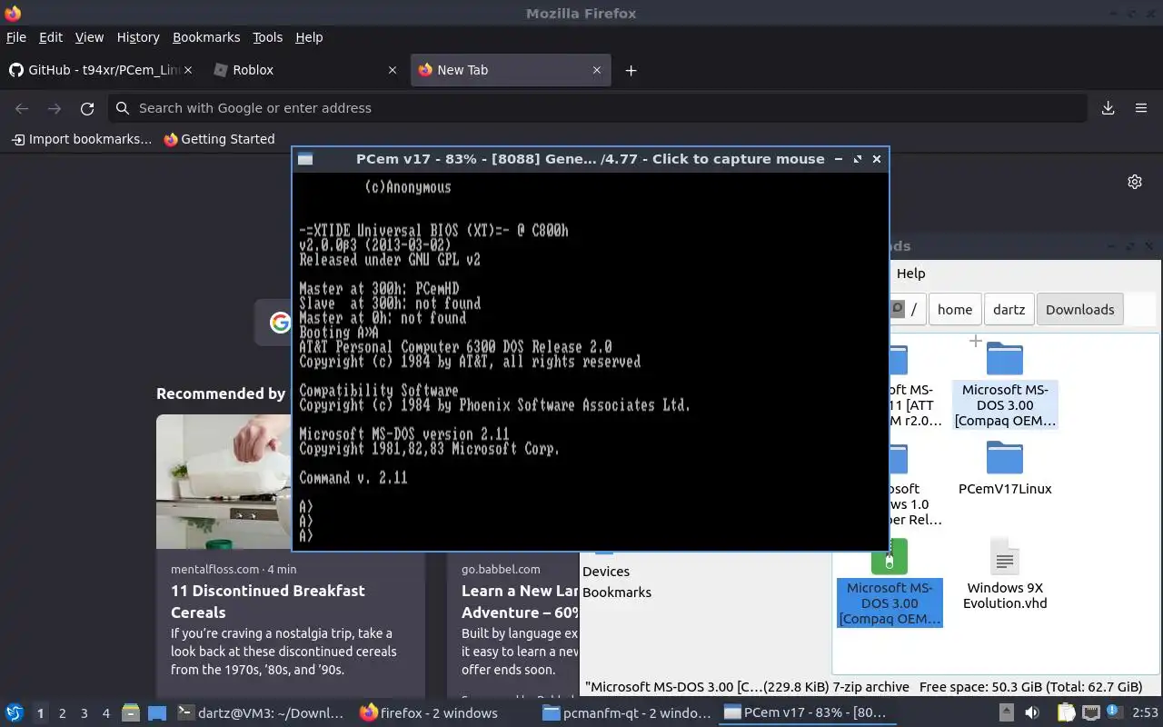Open the Bookmarks menu in Firefox
1163x727 pixels.
[206, 37]
